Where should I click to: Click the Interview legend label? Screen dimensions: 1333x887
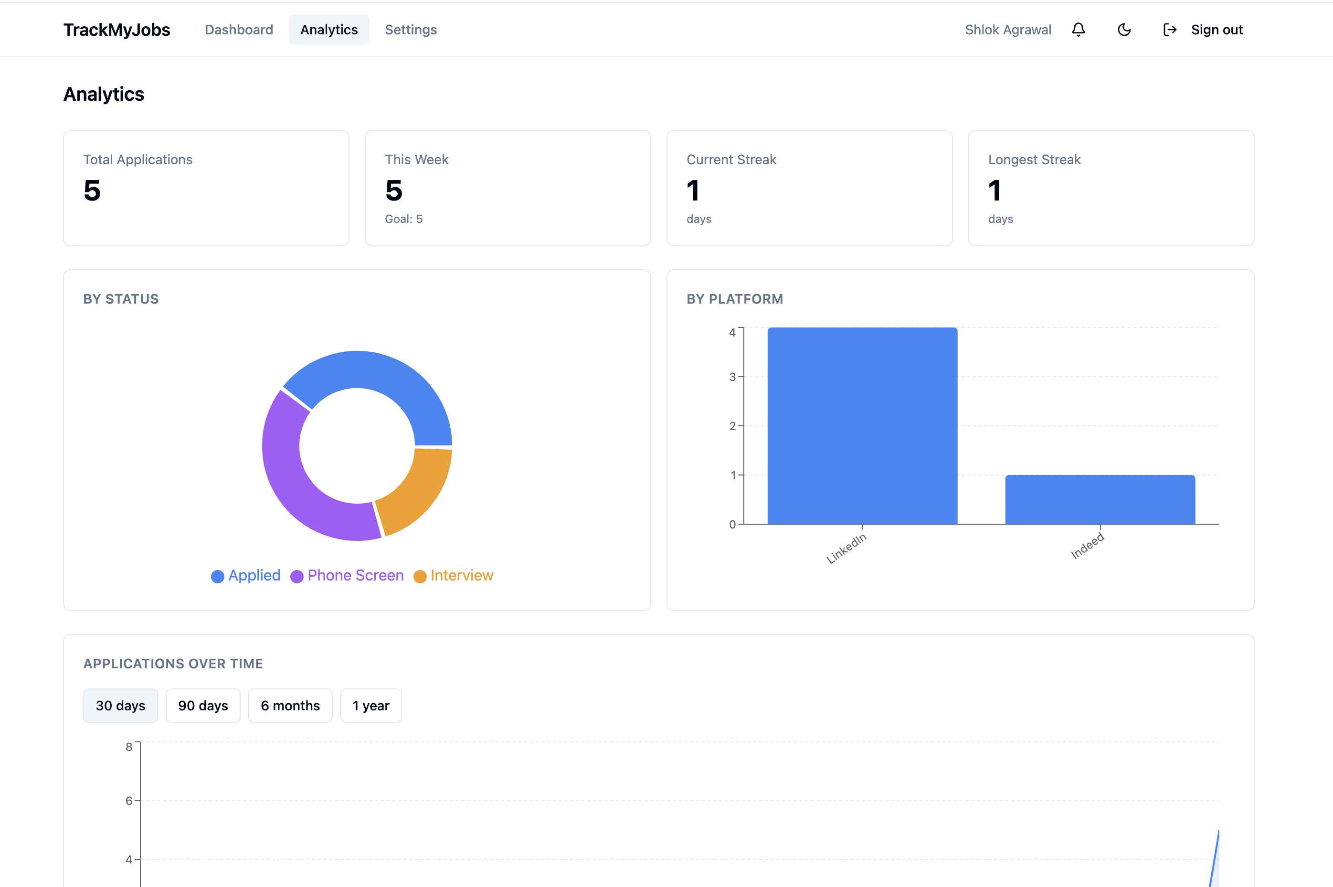point(462,575)
